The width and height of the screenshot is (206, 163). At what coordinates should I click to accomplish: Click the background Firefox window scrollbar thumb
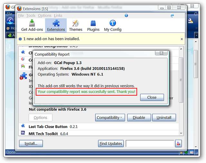196,64
